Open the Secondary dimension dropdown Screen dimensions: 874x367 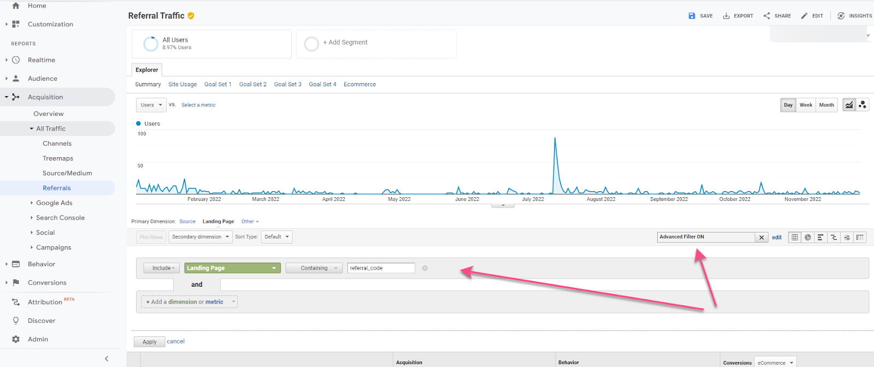(x=200, y=237)
